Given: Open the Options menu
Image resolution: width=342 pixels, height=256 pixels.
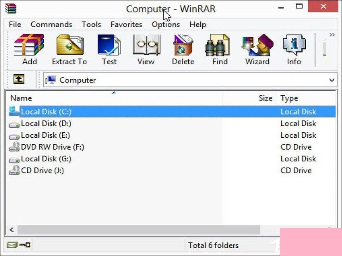Looking at the screenshot, I should point(166,24).
